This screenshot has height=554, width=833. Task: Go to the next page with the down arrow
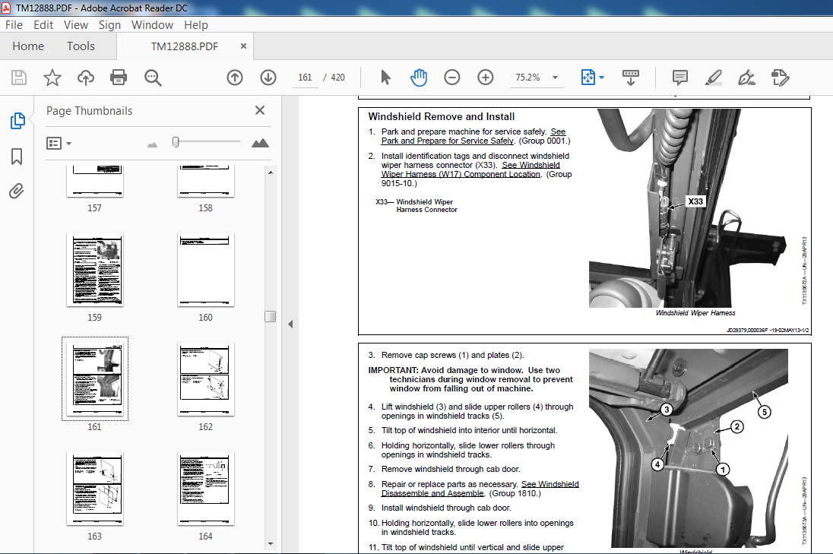click(x=268, y=78)
